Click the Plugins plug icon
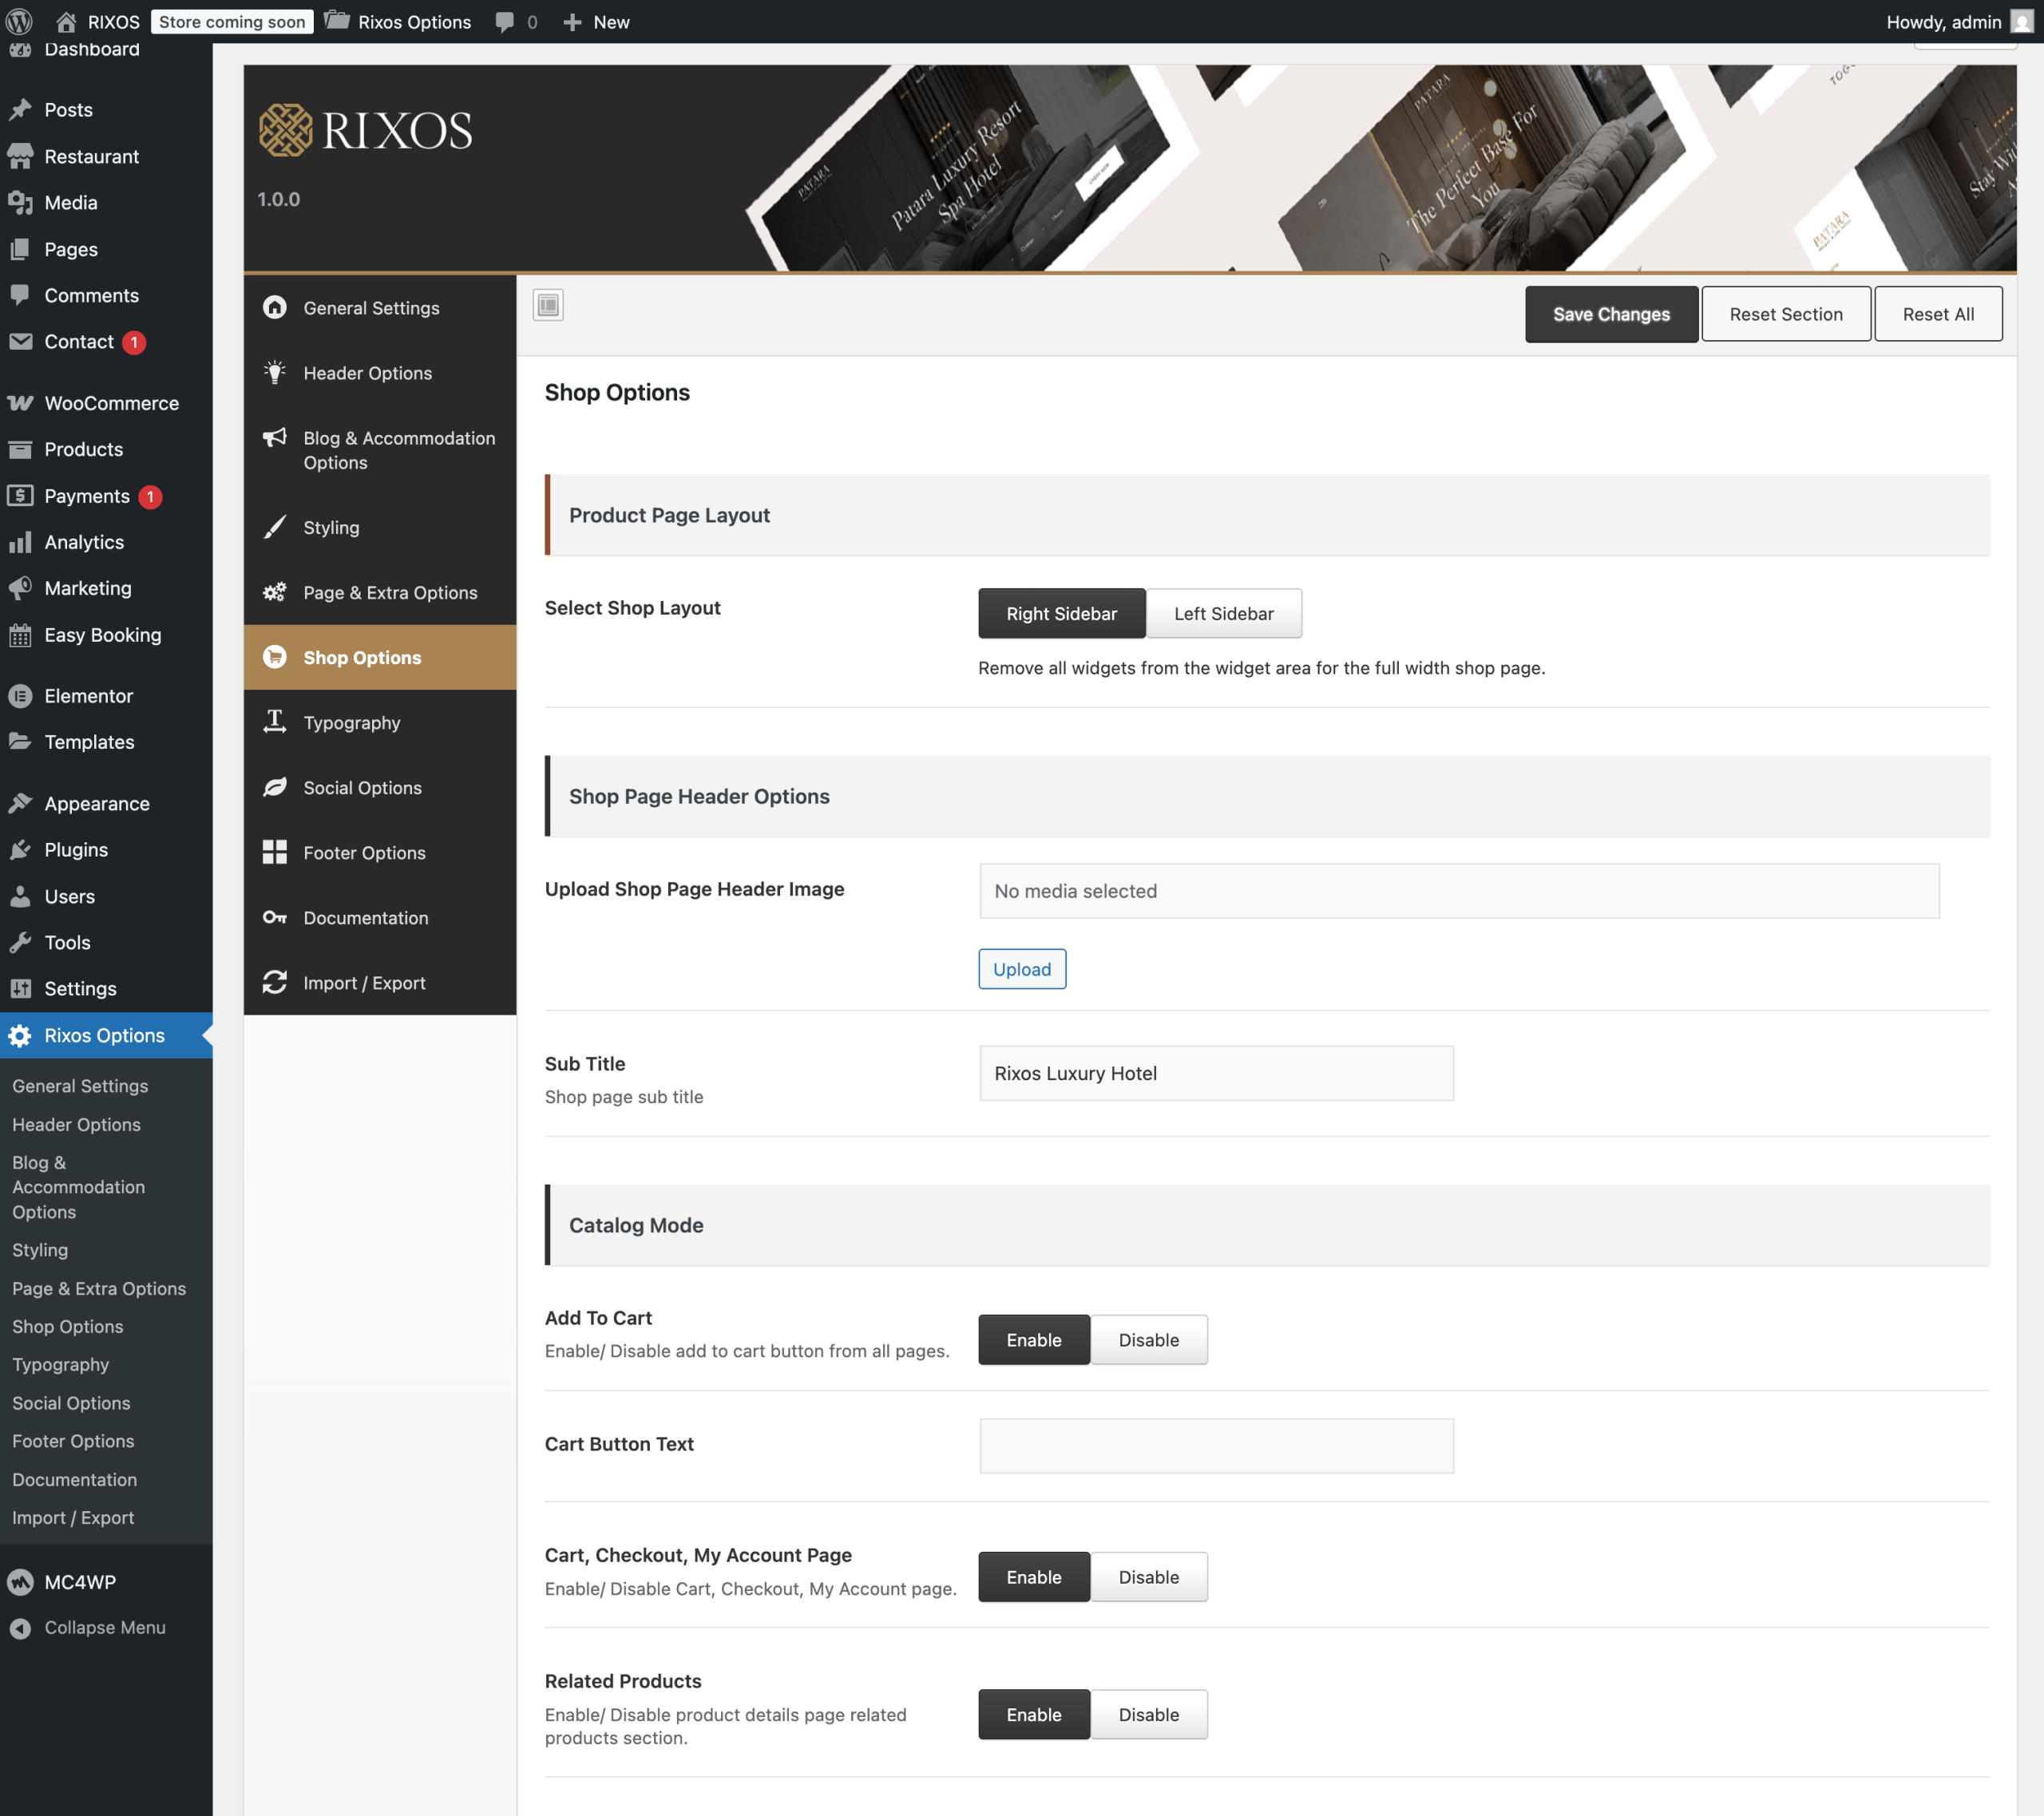Viewport: 2044px width, 1816px height. coord(20,850)
